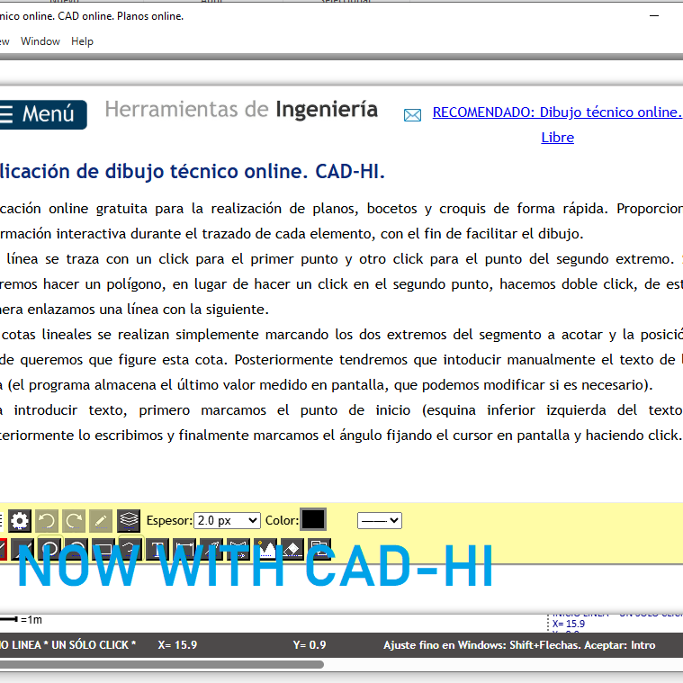Viewport: 683px width, 683px height.
Task: Click the Undo arrow icon
Action: pyautogui.click(x=47, y=520)
